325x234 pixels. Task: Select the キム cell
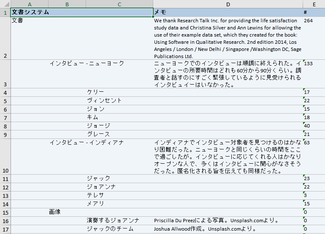click(119, 117)
